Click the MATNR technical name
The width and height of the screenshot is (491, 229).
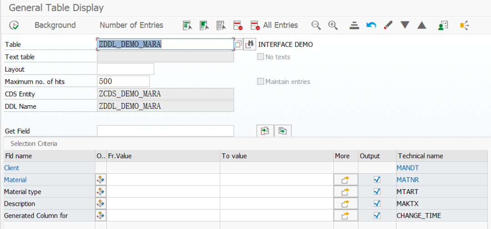[408, 180]
